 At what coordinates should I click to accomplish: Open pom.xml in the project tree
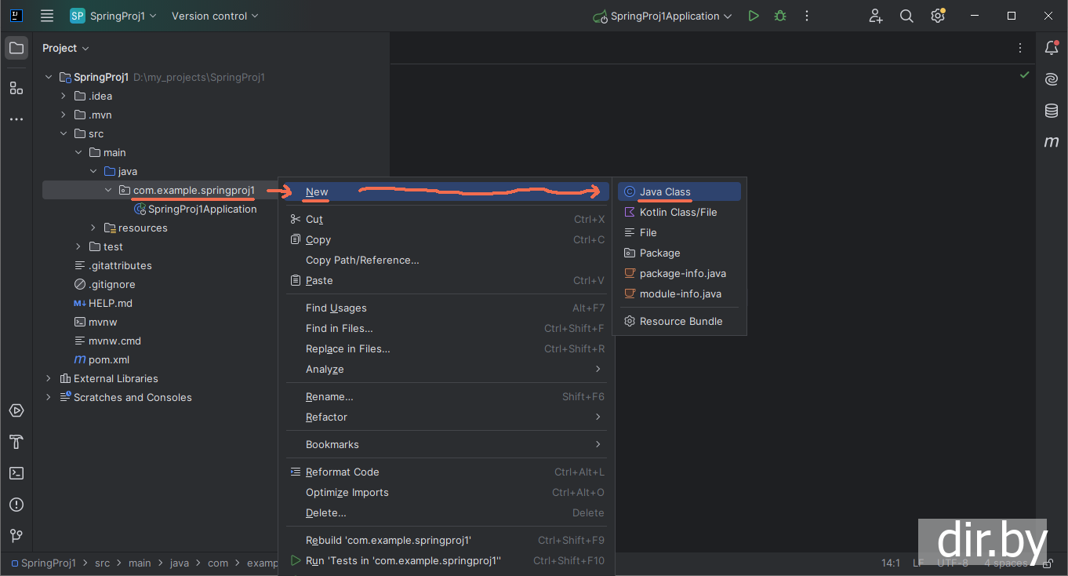coord(108,359)
